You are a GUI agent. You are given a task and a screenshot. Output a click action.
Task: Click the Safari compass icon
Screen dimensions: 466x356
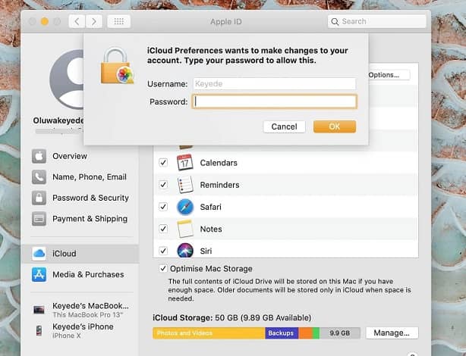click(185, 207)
